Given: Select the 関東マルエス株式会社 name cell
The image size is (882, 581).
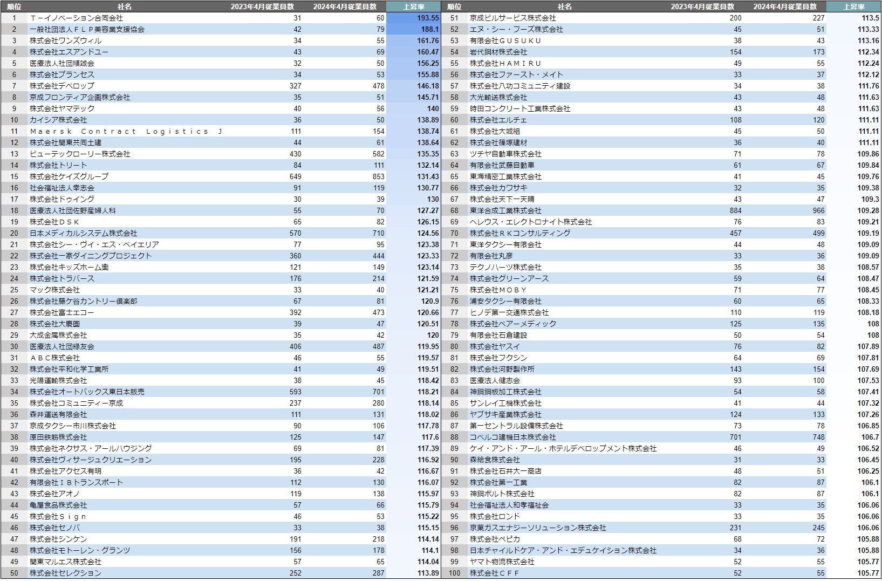Looking at the screenshot, I should pos(65,562).
